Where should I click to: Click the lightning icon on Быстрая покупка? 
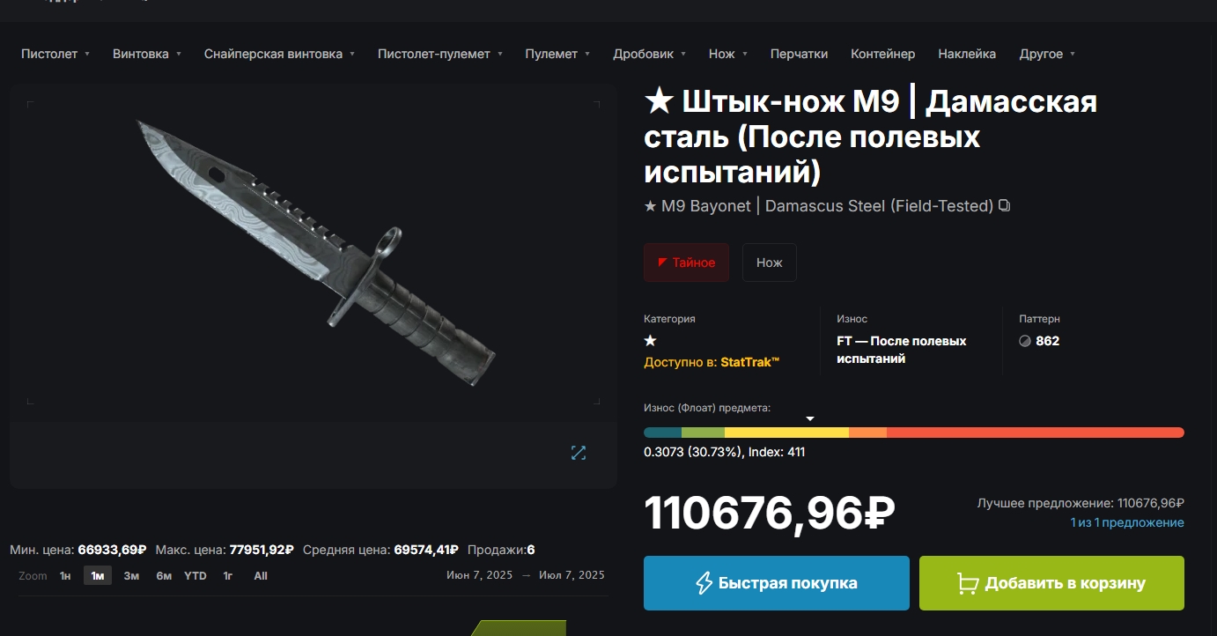(704, 583)
